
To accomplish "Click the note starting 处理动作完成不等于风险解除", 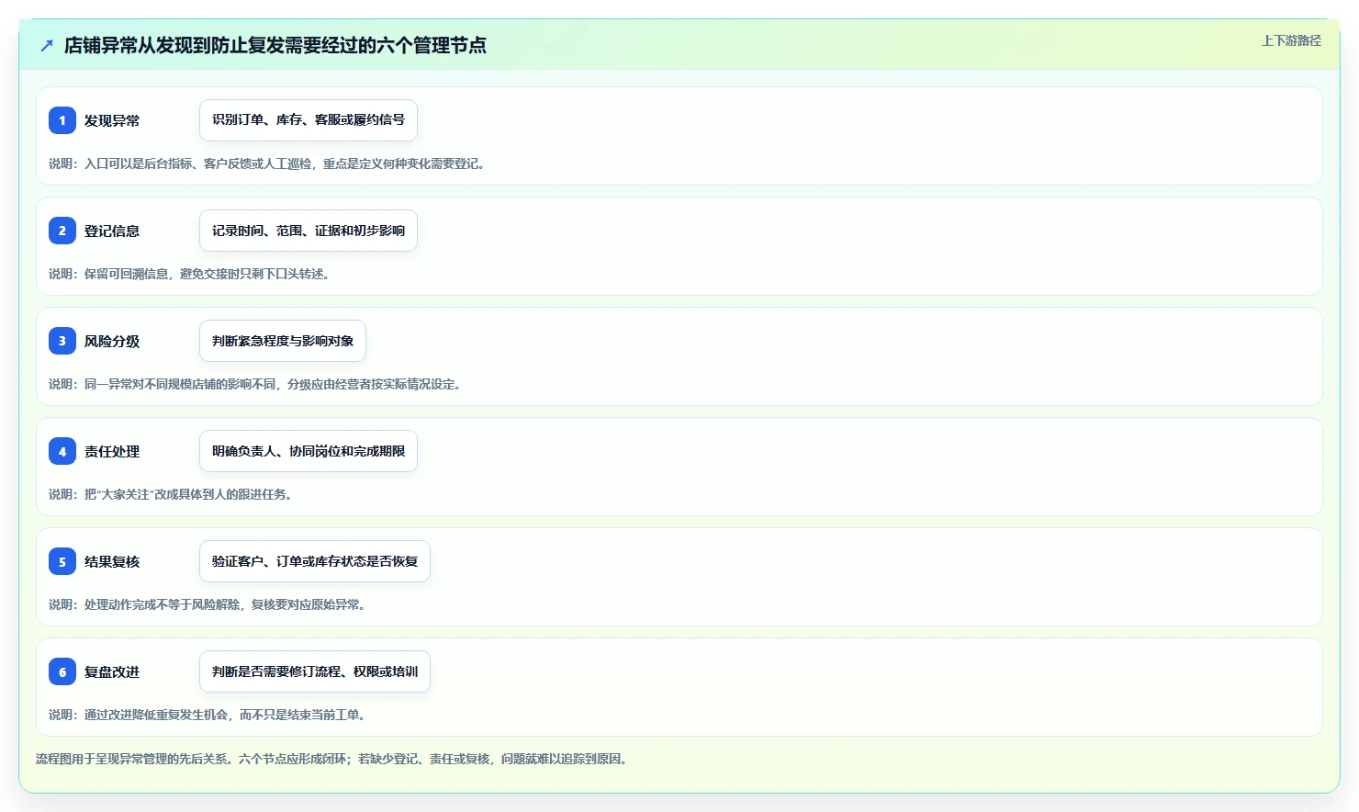I will pyautogui.click(x=209, y=604).
